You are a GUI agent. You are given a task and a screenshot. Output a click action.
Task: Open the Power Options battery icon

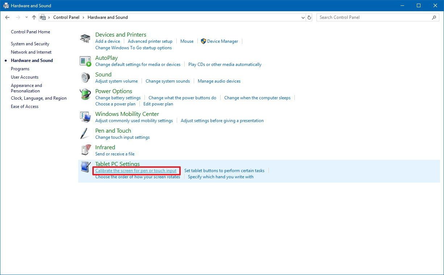[x=85, y=94]
